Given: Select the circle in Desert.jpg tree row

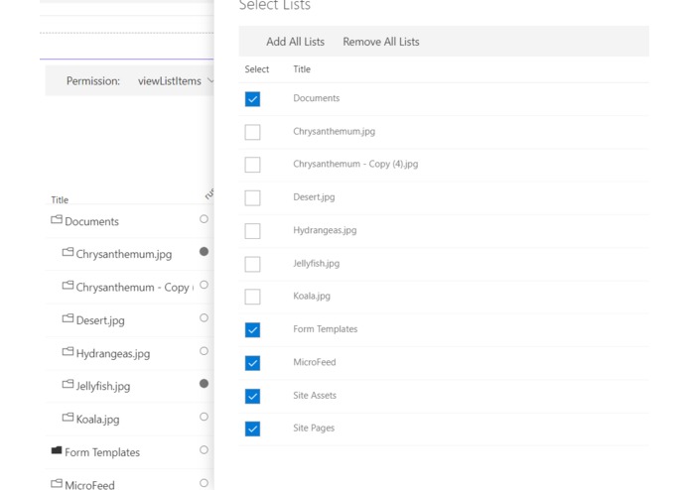Looking at the screenshot, I should pos(204,317).
